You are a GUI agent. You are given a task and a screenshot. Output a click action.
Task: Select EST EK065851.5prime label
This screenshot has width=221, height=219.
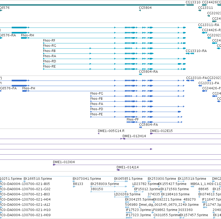[x=128, y=179]
